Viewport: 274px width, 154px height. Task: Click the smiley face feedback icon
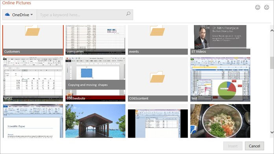click(257, 7)
